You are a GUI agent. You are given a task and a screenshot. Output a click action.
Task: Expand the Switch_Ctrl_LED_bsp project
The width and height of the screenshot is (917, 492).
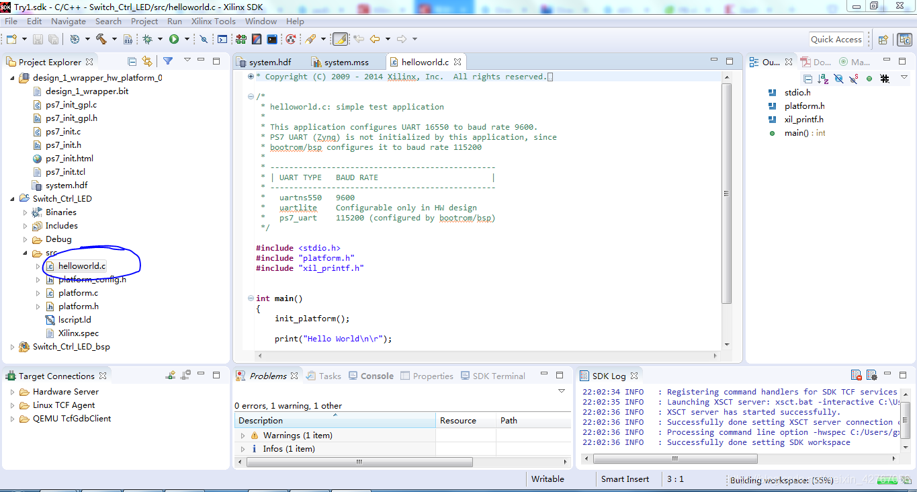[x=13, y=347]
